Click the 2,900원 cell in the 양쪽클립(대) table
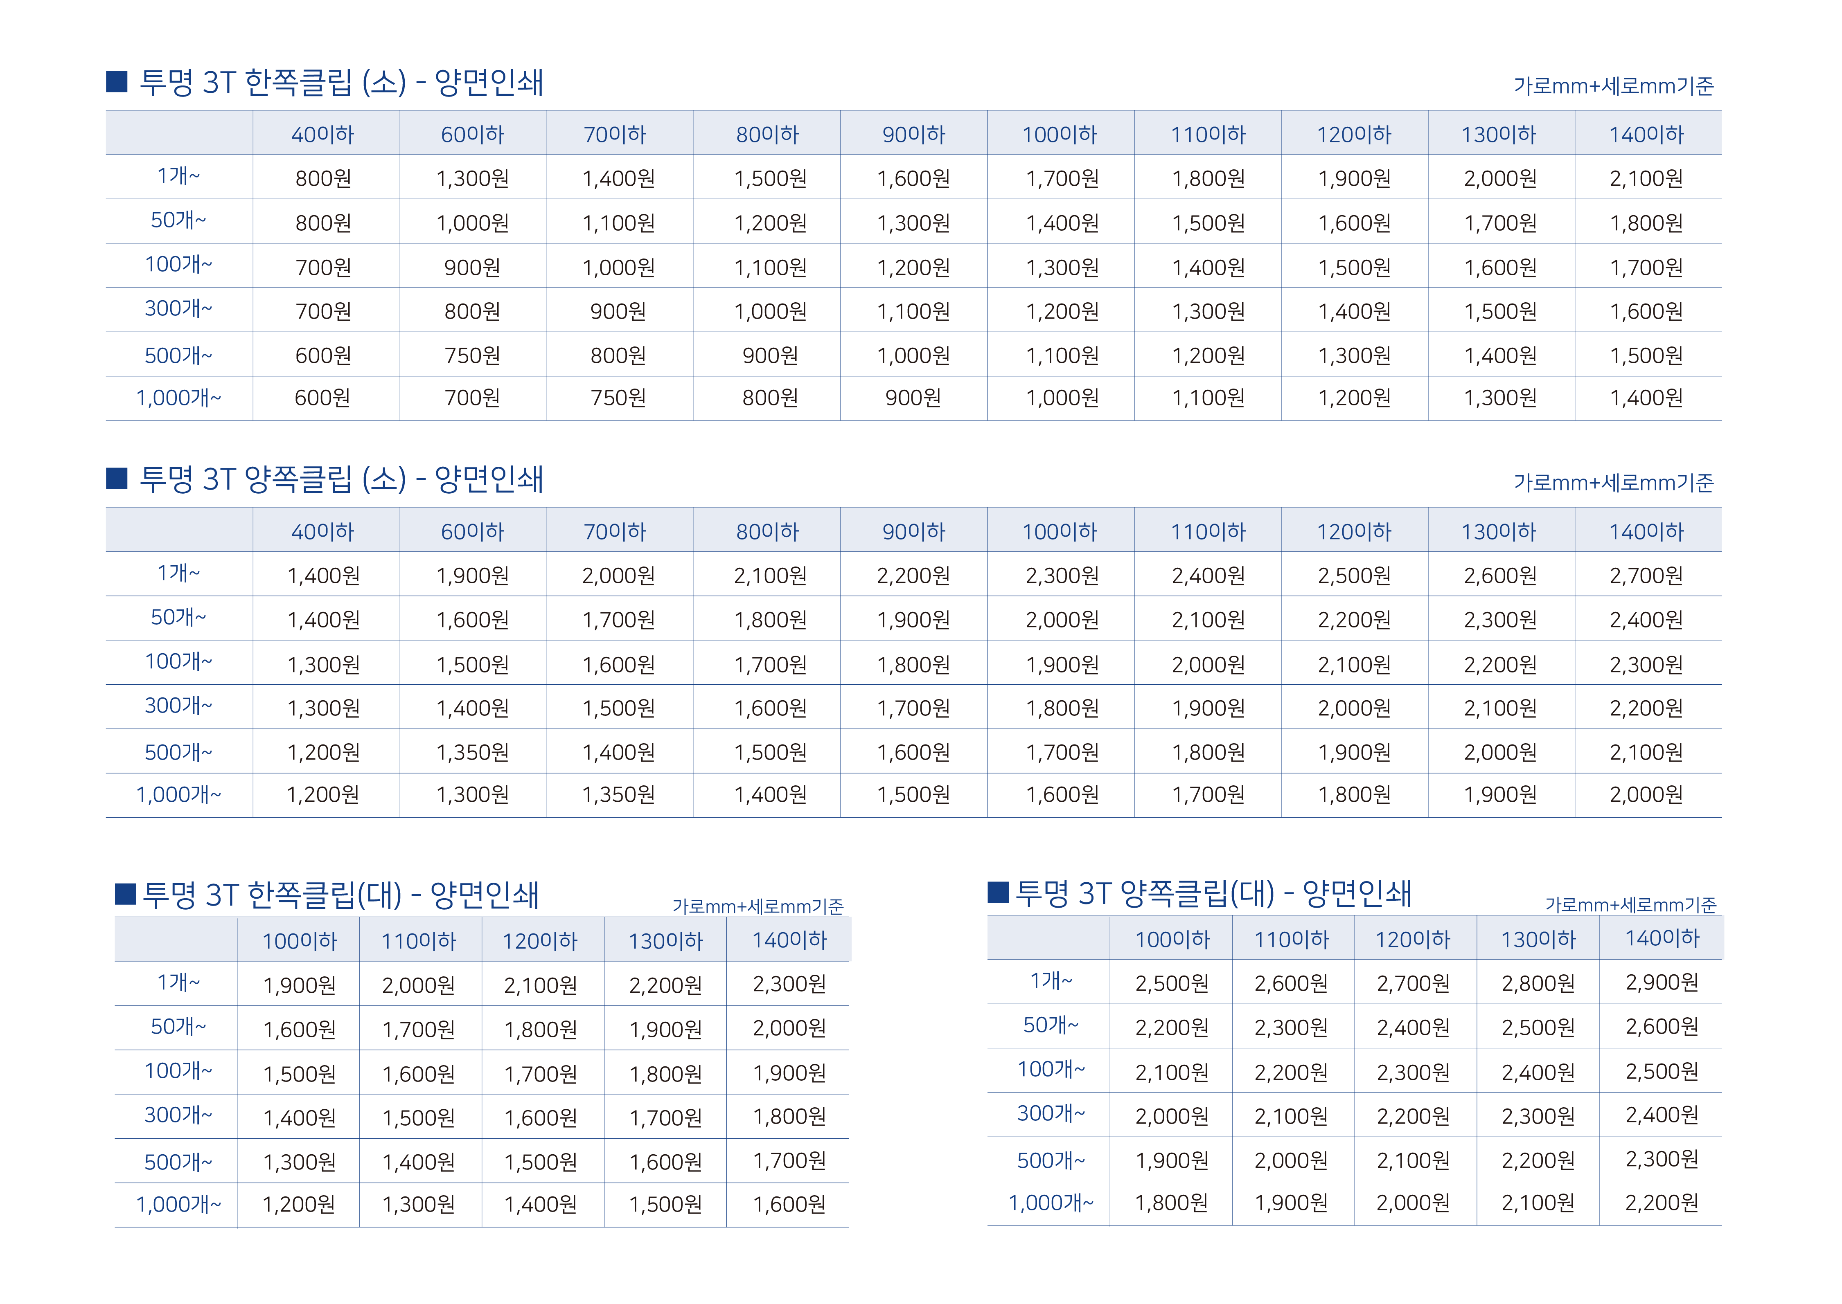1842x1304 pixels. [1661, 982]
